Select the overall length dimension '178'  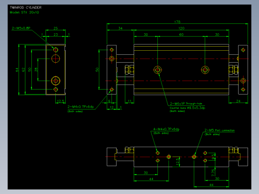[x=177, y=22]
